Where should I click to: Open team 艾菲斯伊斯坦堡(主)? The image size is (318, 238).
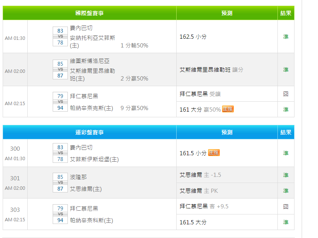(94, 159)
